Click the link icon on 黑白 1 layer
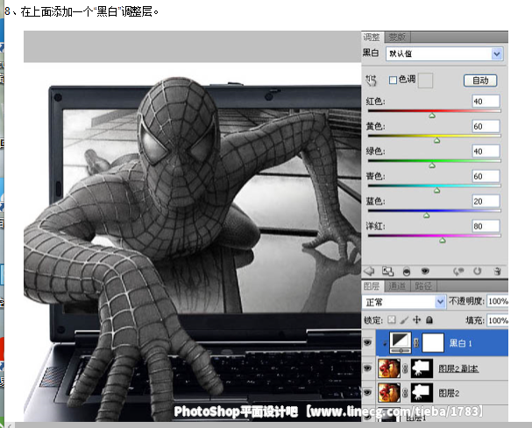 coord(416,343)
